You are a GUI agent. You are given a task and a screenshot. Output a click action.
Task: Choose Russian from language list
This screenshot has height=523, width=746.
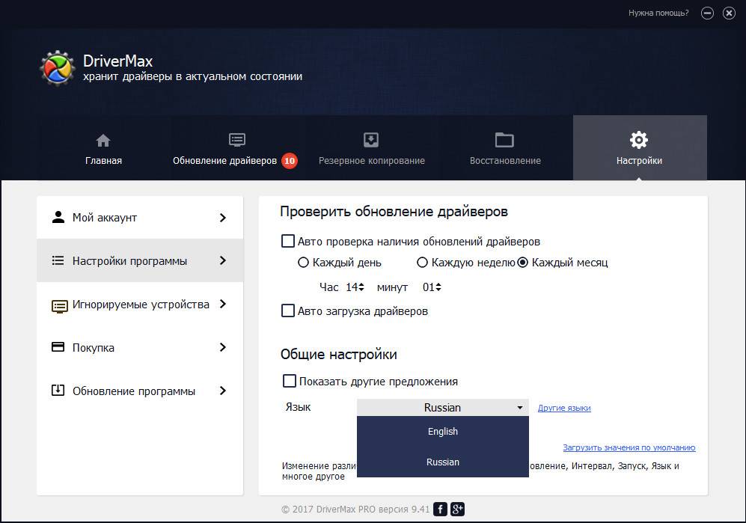442,462
